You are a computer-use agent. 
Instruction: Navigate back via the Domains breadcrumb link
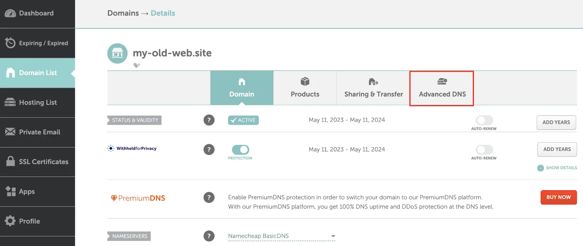pos(123,13)
